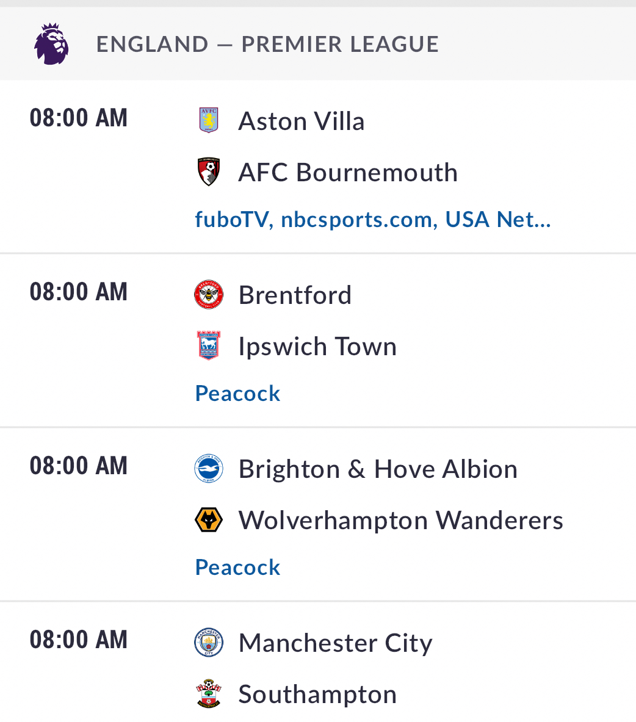Select the Southampton team name
The width and height of the screenshot is (636, 722).
click(x=318, y=695)
